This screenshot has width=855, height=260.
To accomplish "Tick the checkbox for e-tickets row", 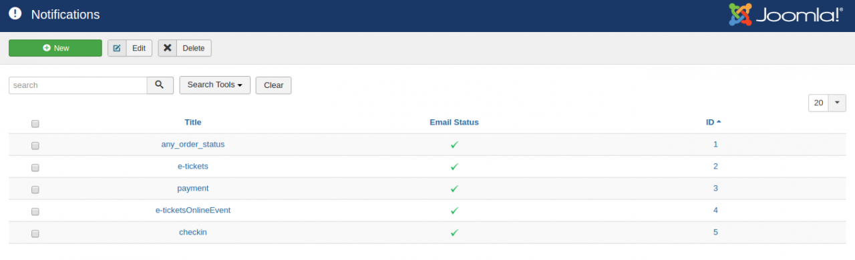I will (35, 167).
